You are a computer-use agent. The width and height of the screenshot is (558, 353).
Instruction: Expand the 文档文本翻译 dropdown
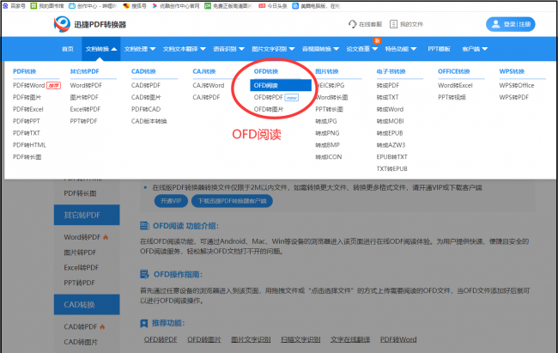pyautogui.click(x=185, y=49)
